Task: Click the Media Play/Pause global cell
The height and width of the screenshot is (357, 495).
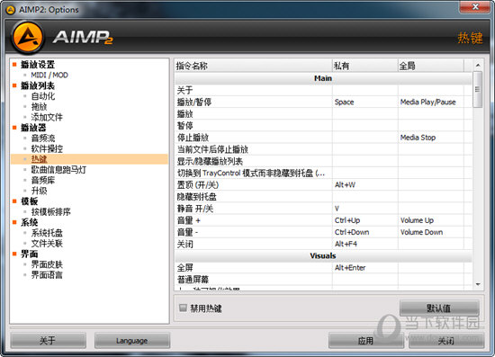Action: [431, 102]
